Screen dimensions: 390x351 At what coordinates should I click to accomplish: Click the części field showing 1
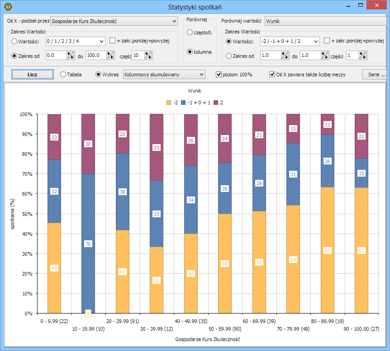pyautogui.click(x=353, y=56)
